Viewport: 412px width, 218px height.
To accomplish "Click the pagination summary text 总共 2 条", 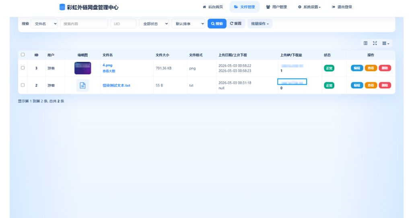I will click(x=57, y=101).
